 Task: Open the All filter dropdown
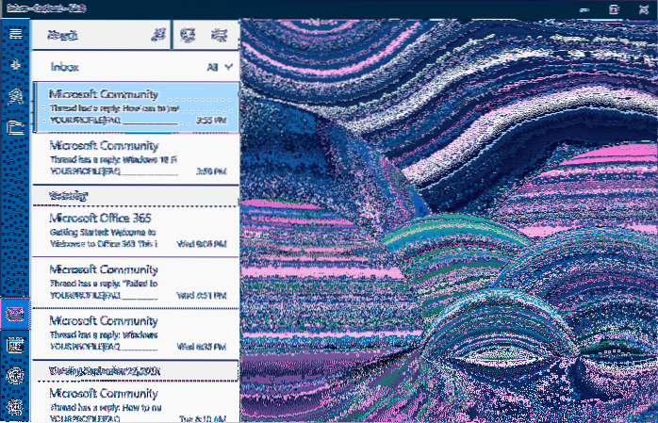220,67
